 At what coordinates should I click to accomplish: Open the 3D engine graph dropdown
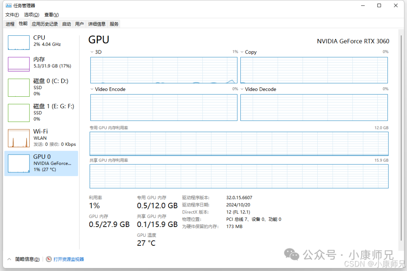[92, 52]
